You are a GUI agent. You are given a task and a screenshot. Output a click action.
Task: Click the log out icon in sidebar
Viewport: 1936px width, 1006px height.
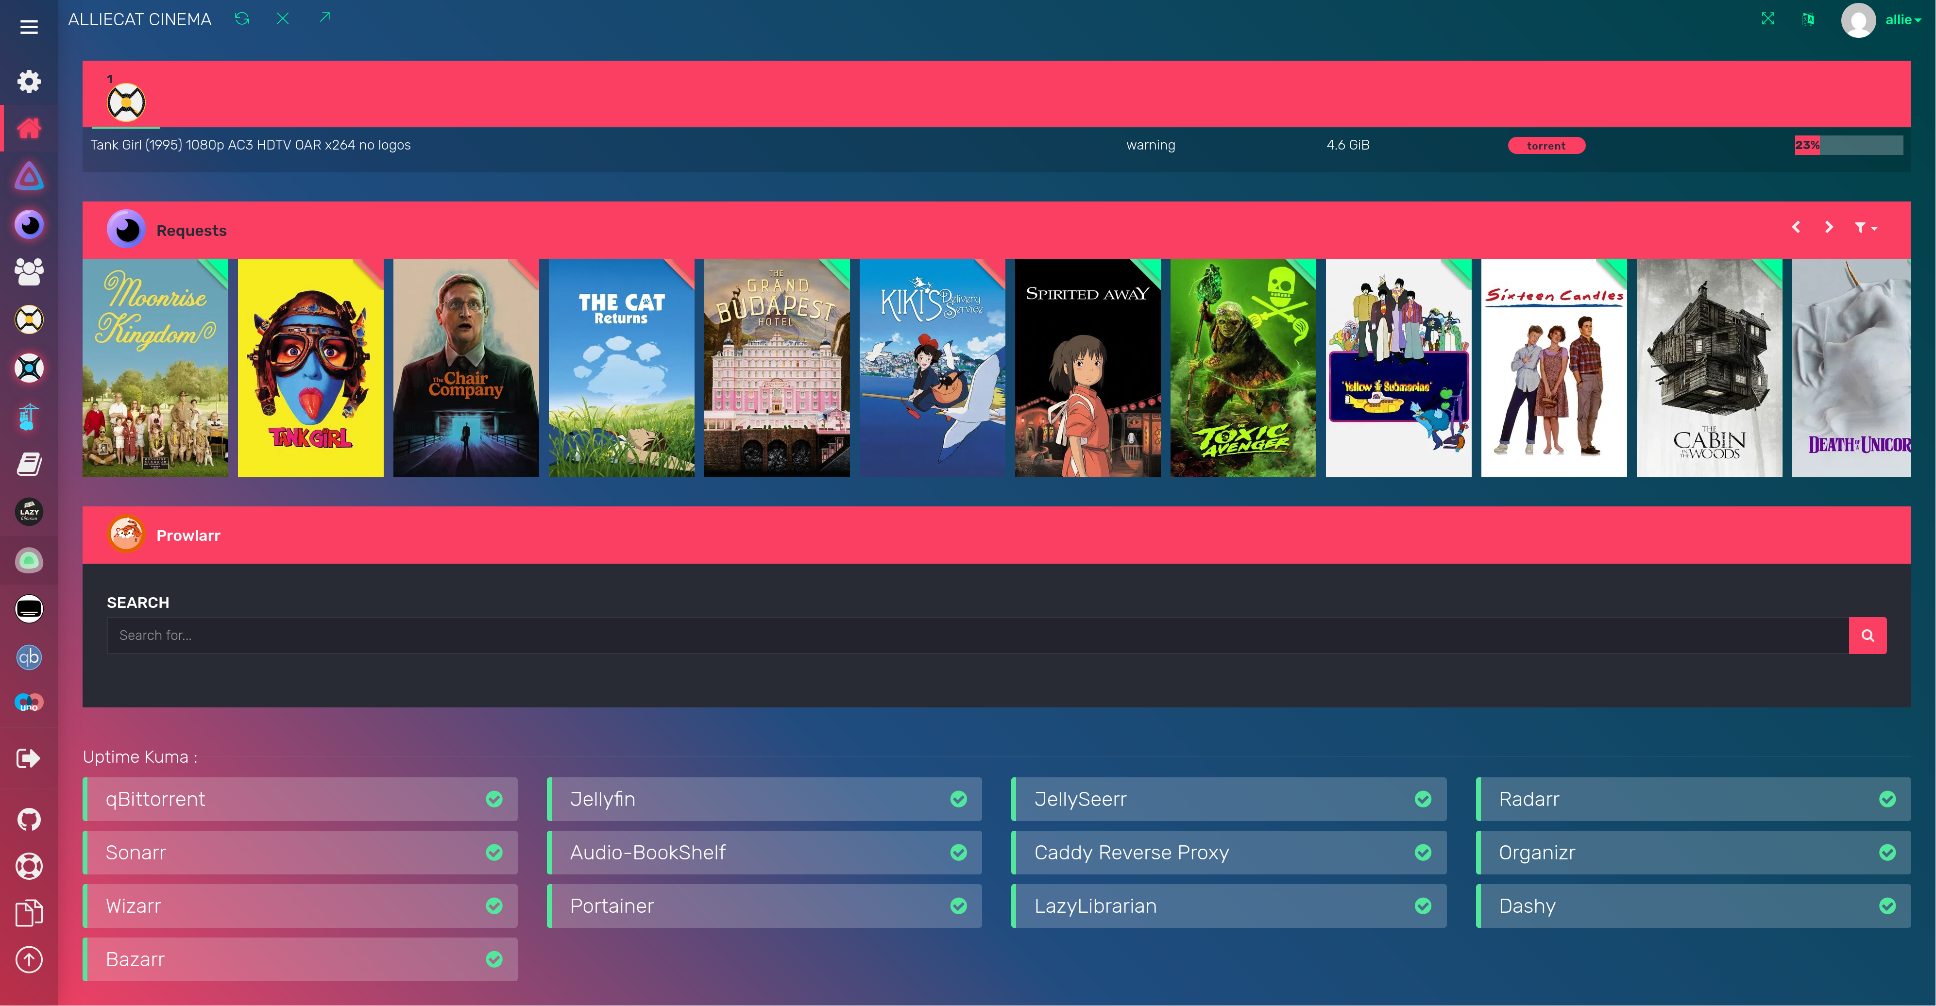(x=29, y=758)
